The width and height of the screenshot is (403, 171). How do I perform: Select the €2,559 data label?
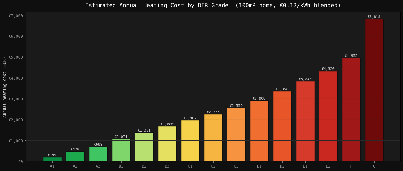[236, 106]
